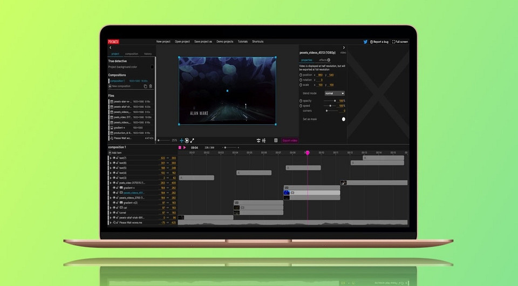Click the Export video button
Image resolution: width=518 pixels, height=286 pixels.
click(x=290, y=140)
